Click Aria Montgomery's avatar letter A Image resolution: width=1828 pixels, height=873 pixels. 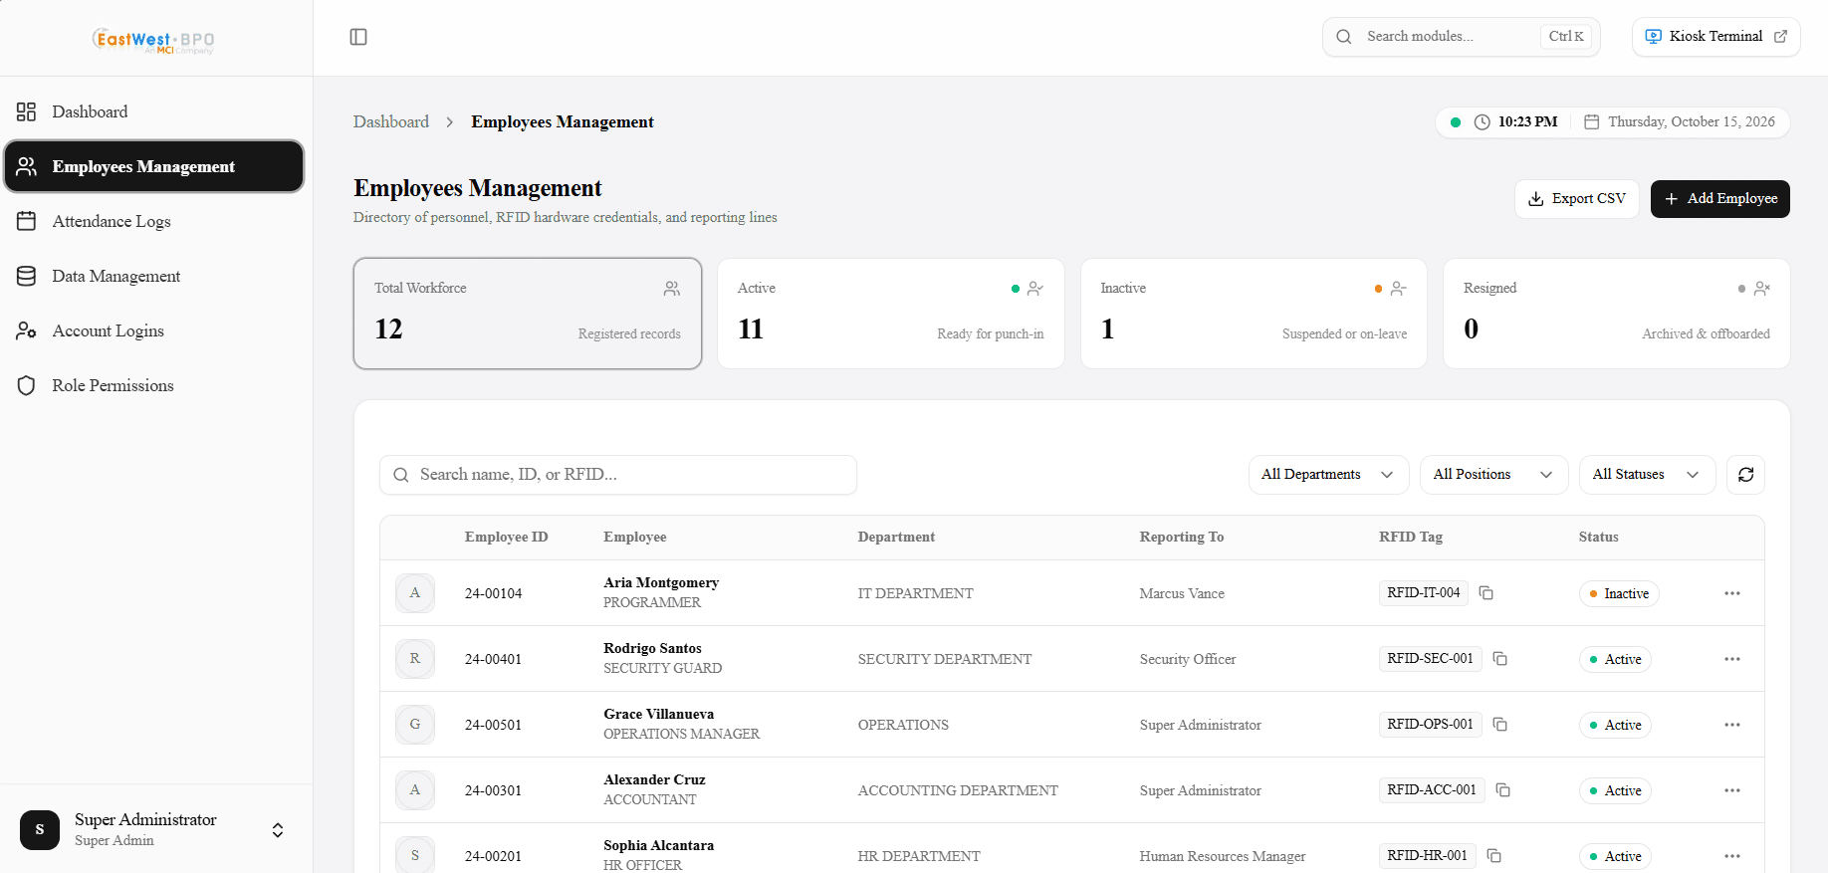tap(415, 593)
